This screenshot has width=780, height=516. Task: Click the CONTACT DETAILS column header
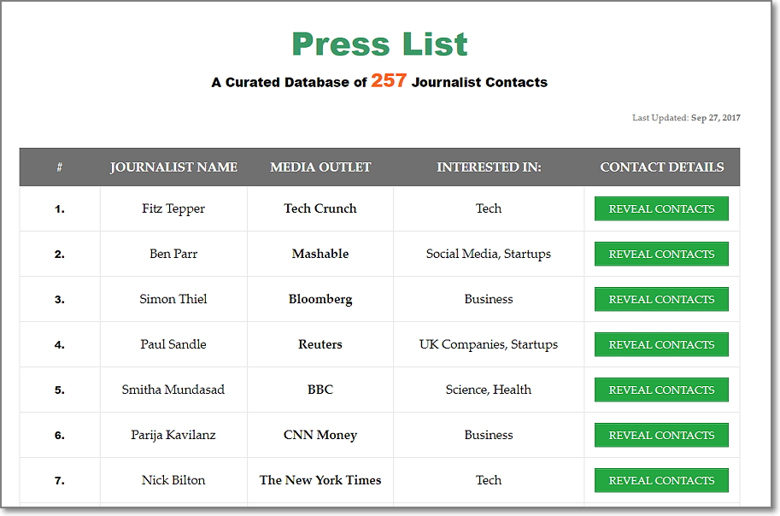coord(661,167)
